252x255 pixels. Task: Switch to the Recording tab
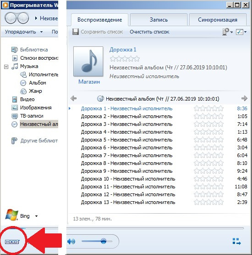[x=159, y=20]
